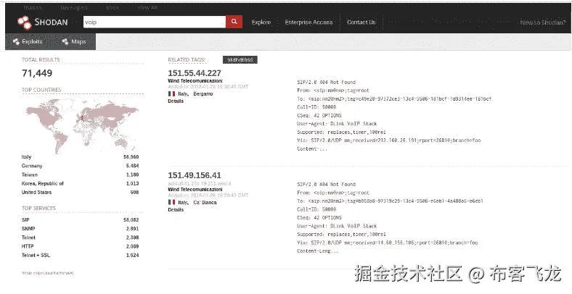Viewport: 572px width, 294px height.
Task: Click the TOP COUNTRIES heading
Action: click(x=41, y=90)
